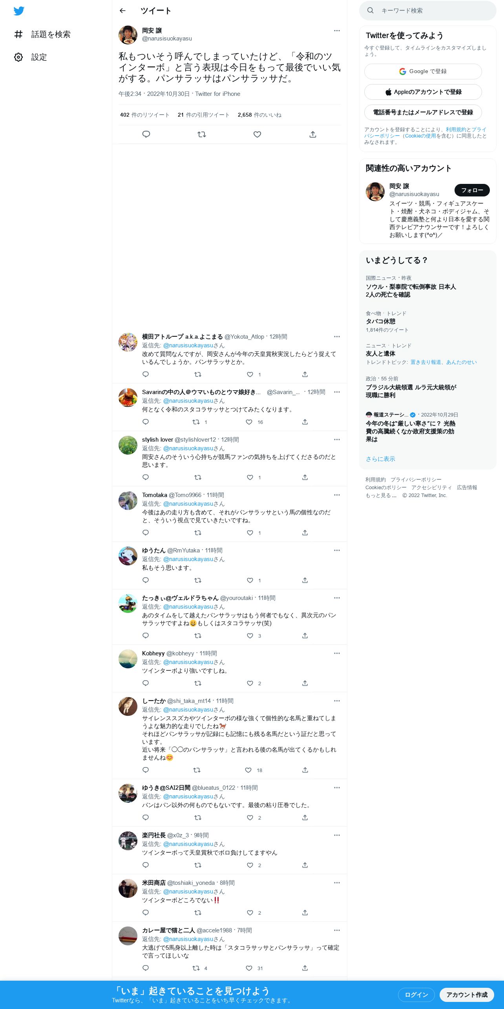Screen dimensions: 504x1009
Task: Open the settings gear in sidebar
Action: (18, 57)
